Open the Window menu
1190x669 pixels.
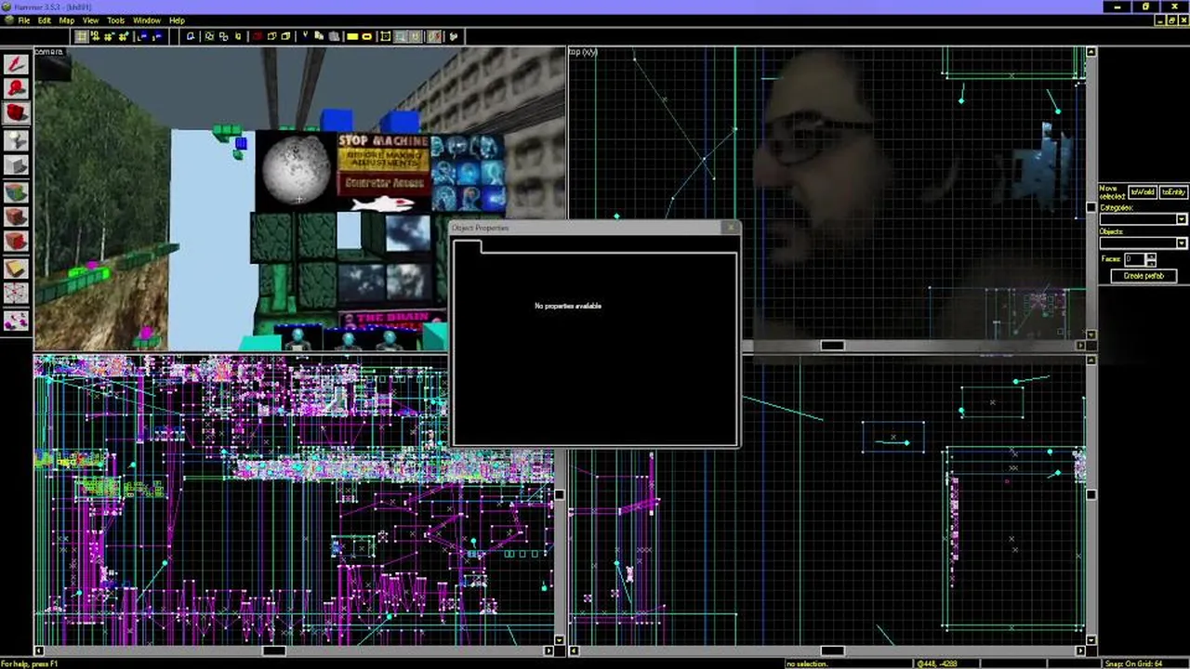(x=146, y=20)
